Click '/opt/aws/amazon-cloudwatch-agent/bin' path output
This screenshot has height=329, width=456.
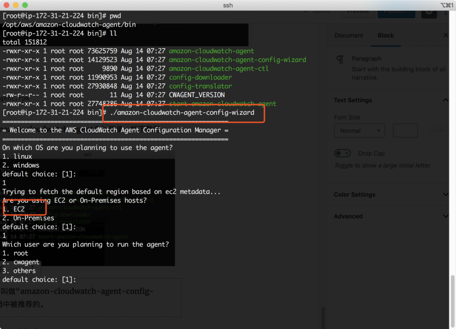click(69, 24)
